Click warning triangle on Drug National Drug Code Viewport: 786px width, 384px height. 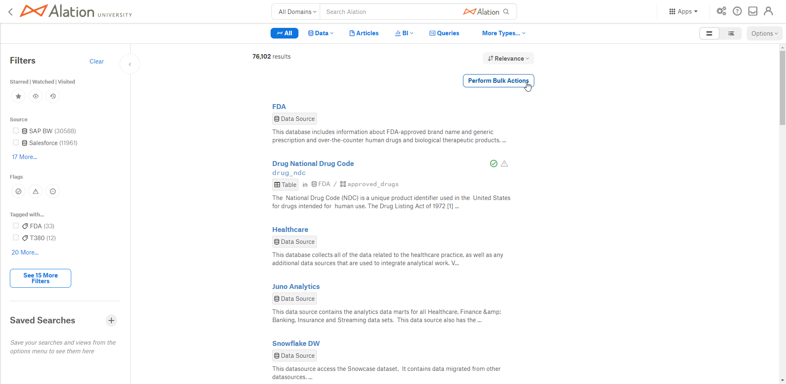504,164
